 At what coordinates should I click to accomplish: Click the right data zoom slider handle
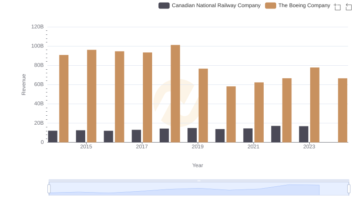349,189
